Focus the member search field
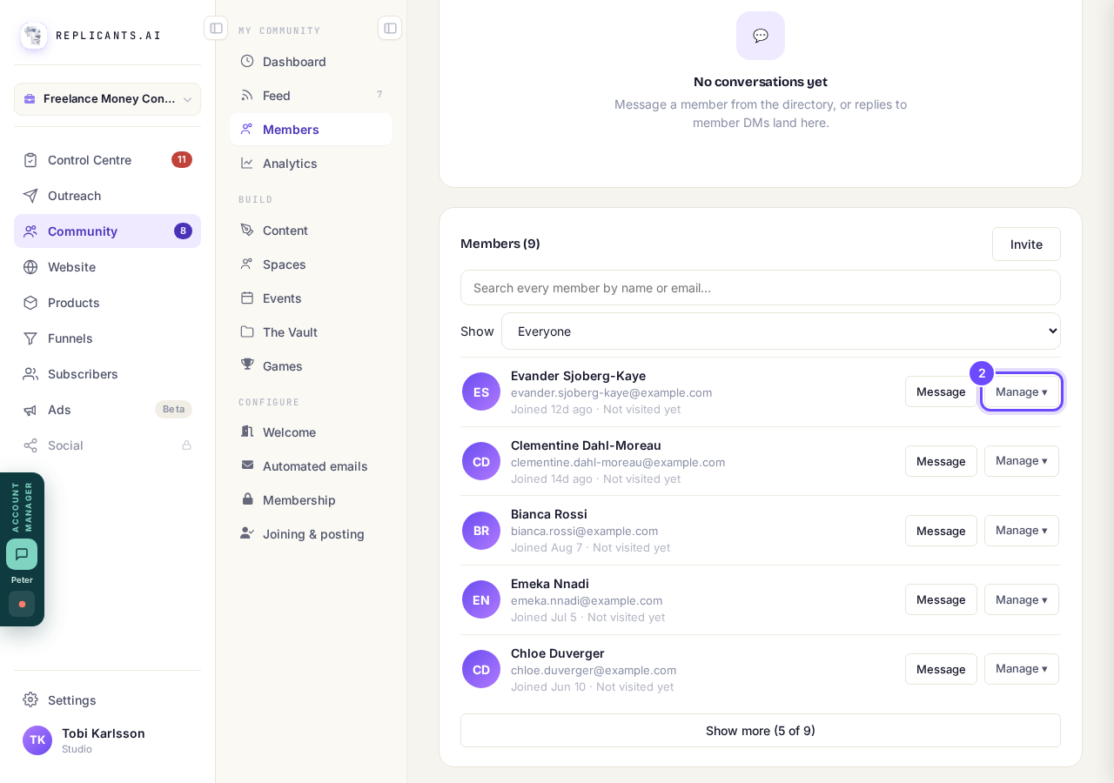This screenshot has width=1114, height=783. click(x=761, y=288)
